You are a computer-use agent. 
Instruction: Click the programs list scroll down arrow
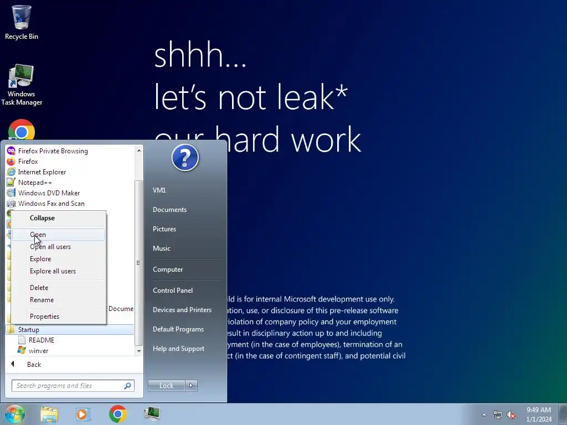pyautogui.click(x=139, y=350)
